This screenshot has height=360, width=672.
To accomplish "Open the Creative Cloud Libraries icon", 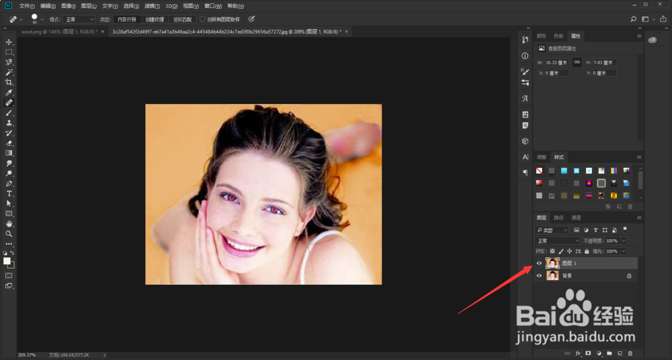I will pos(653,40).
